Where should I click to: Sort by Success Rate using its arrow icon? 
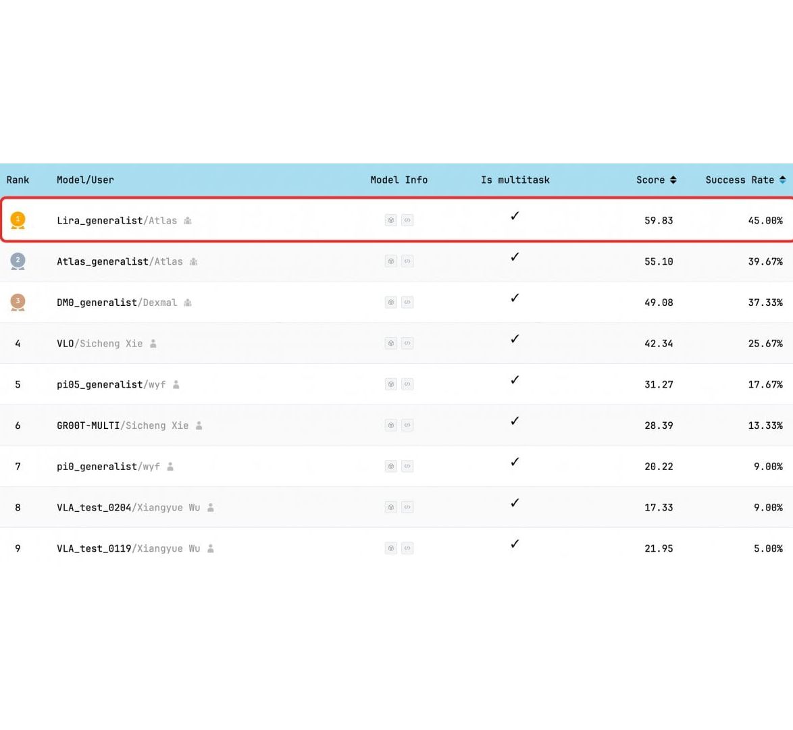coord(782,180)
